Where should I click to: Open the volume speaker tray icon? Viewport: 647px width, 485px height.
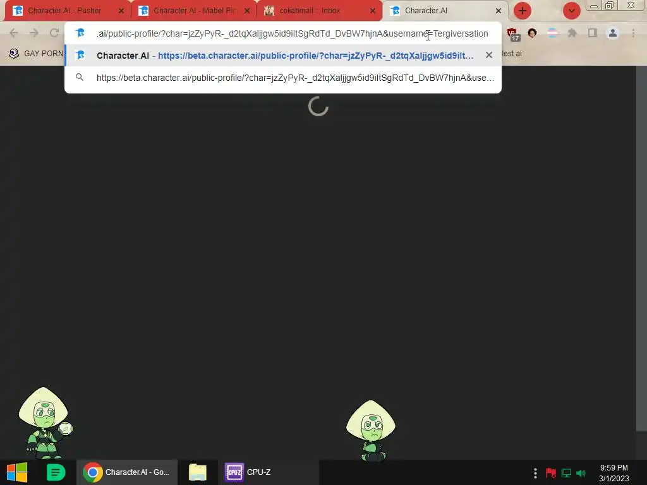(581, 473)
